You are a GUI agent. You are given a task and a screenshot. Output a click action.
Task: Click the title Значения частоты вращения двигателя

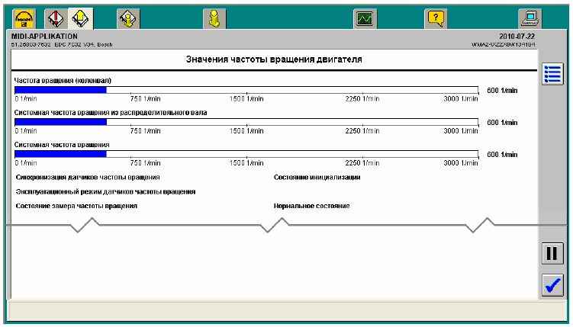[274, 59]
